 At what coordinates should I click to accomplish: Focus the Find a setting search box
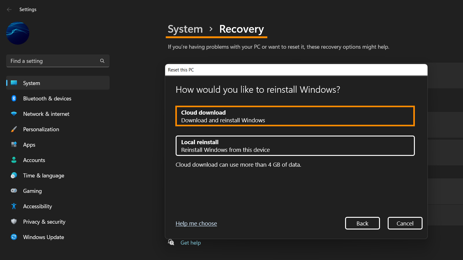click(58, 61)
